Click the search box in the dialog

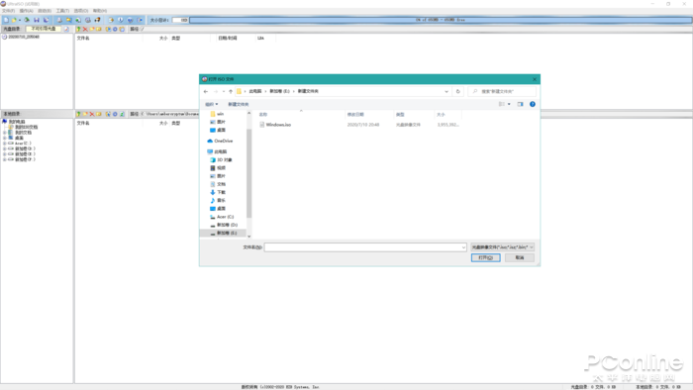click(x=502, y=91)
